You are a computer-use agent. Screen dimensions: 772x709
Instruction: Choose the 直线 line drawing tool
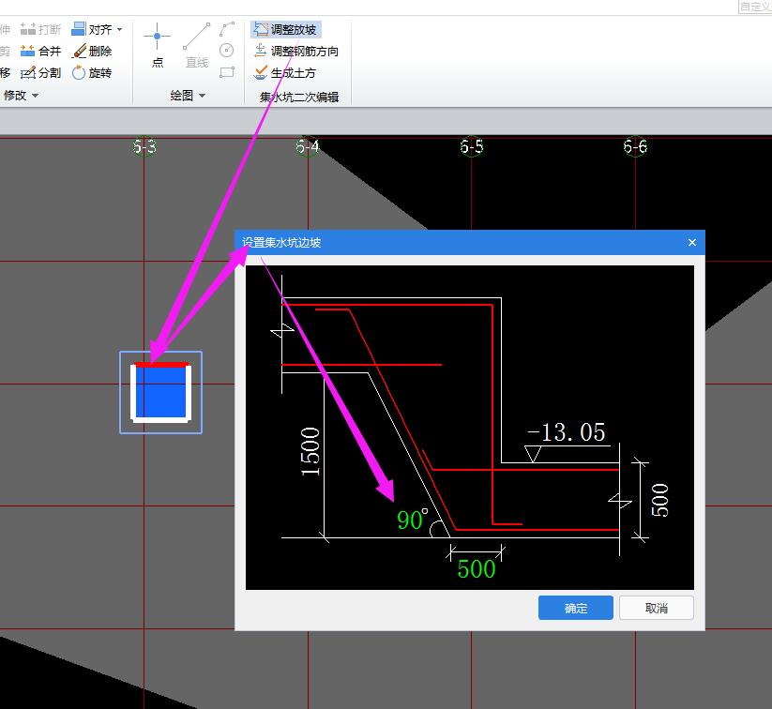pyautogui.click(x=196, y=45)
